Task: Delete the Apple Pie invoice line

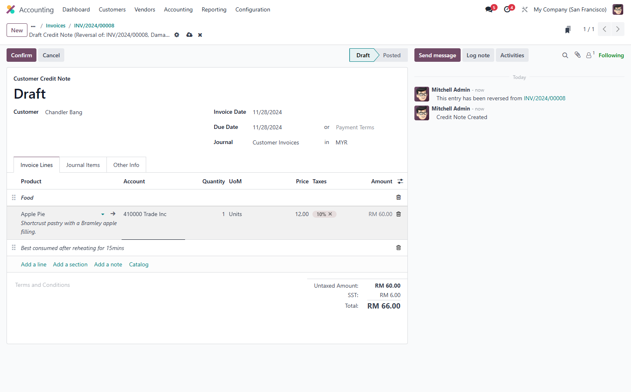Action: 398,214
